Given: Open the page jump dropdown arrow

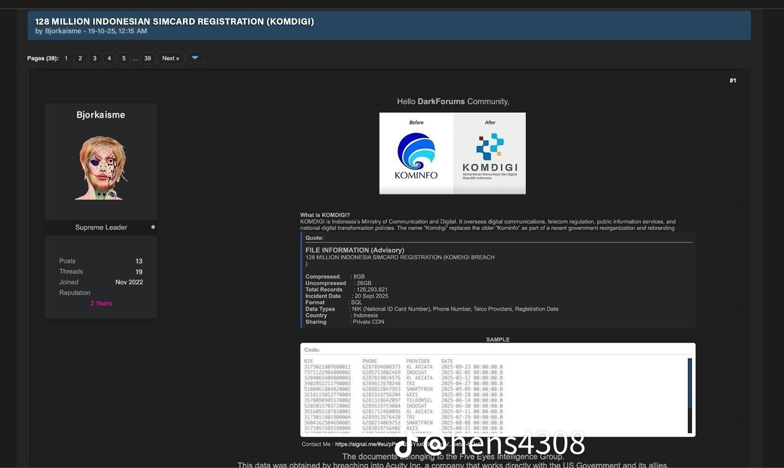Looking at the screenshot, I should [x=195, y=58].
